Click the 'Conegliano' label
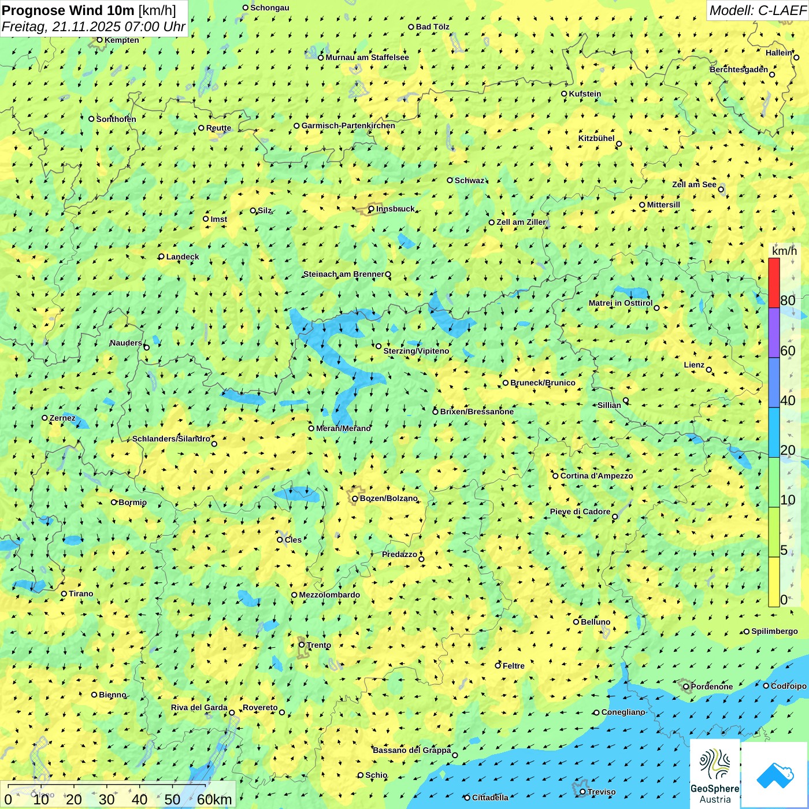The width and height of the screenshot is (809, 809). point(623,712)
